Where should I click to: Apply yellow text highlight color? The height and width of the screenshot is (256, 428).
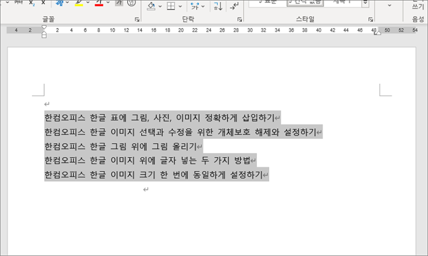click(79, 3)
